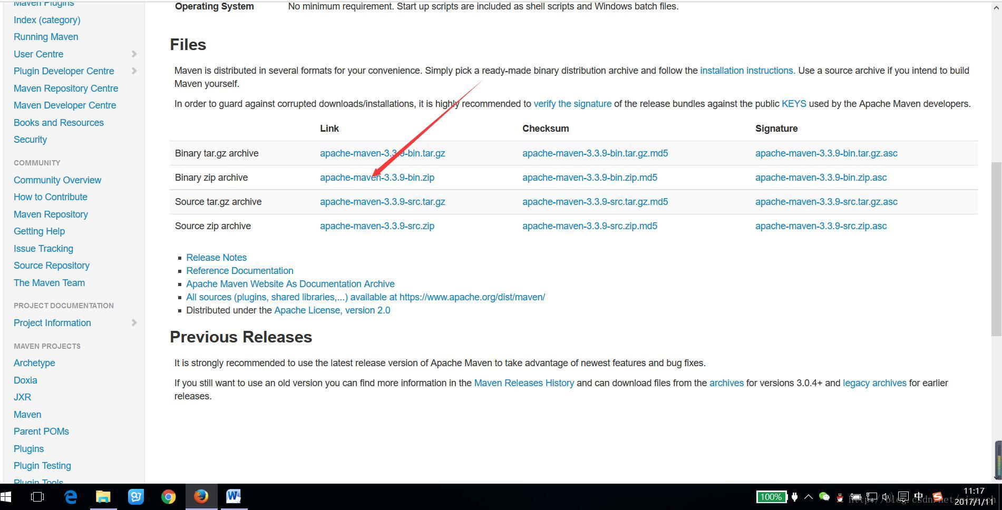
Task: Open the Release Notes link
Action: (216, 258)
